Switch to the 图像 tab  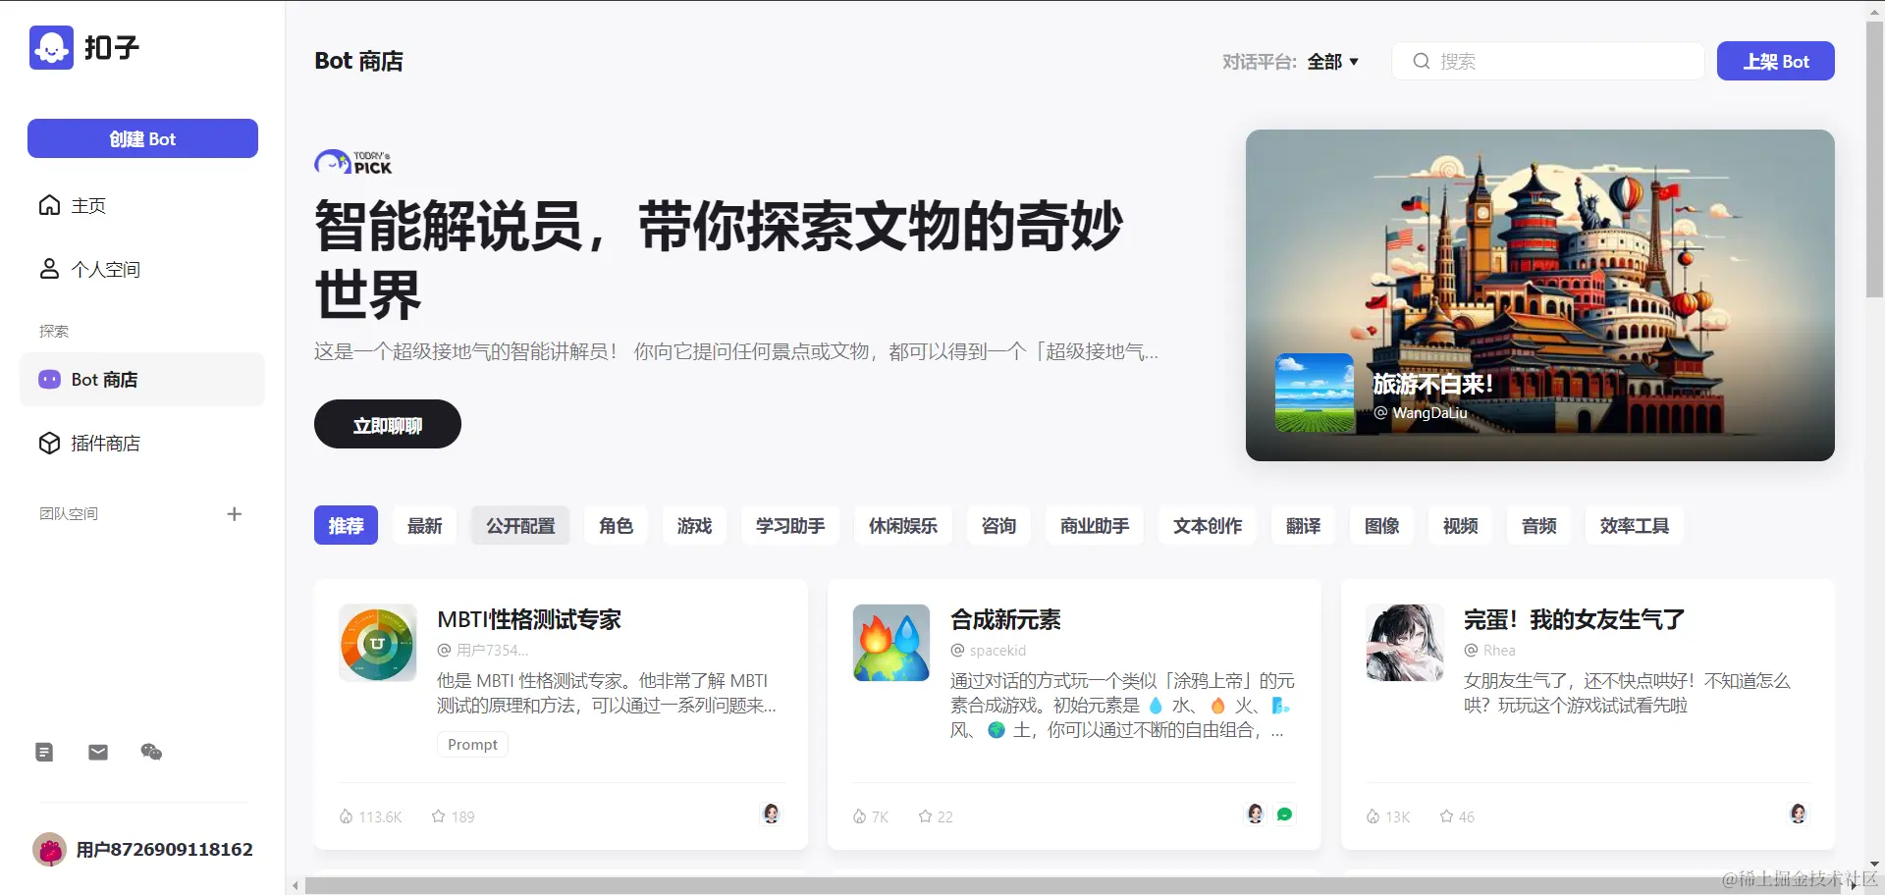pos(1382,526)
